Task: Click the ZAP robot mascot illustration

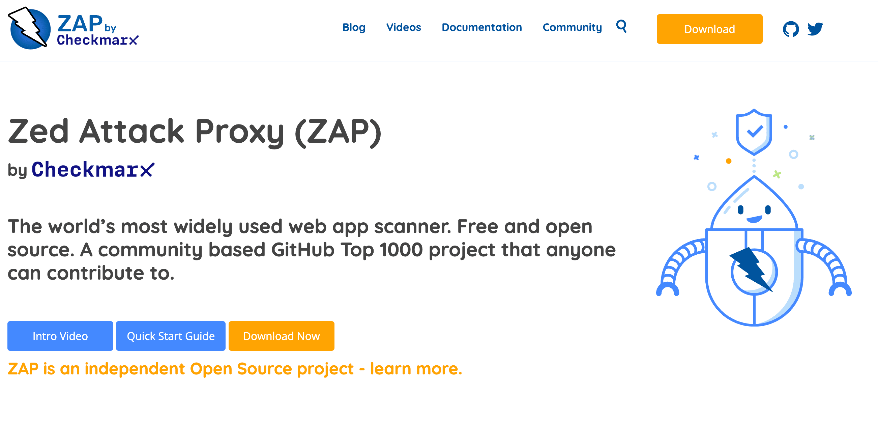Action: pos(754,217)
